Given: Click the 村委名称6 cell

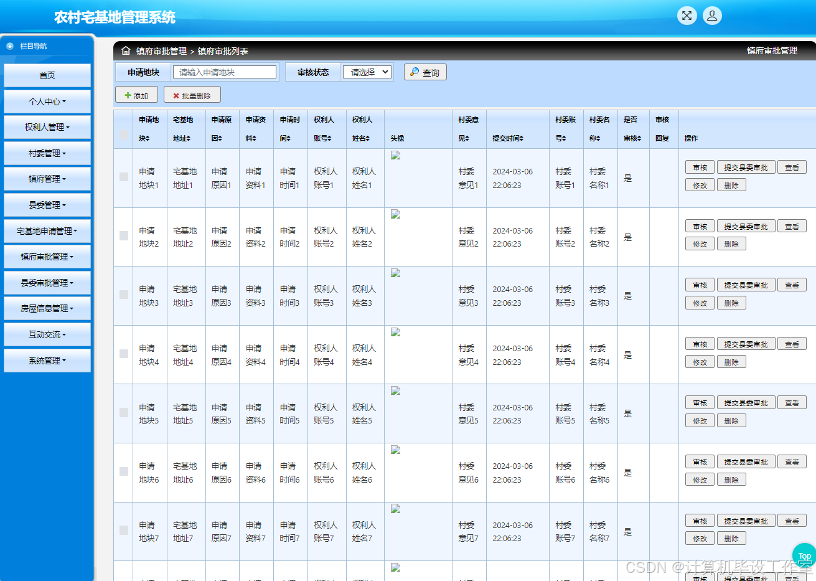Looking at the screenshot, I should point(599,473).
